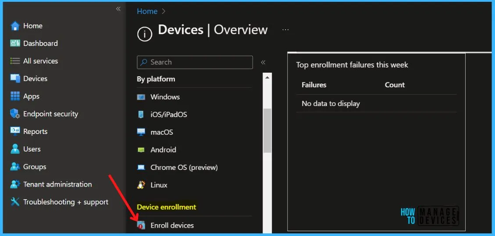Open Tenant administration
This screenshot has height=236, width=495.
pyautogui.click(x=57, y=184)
